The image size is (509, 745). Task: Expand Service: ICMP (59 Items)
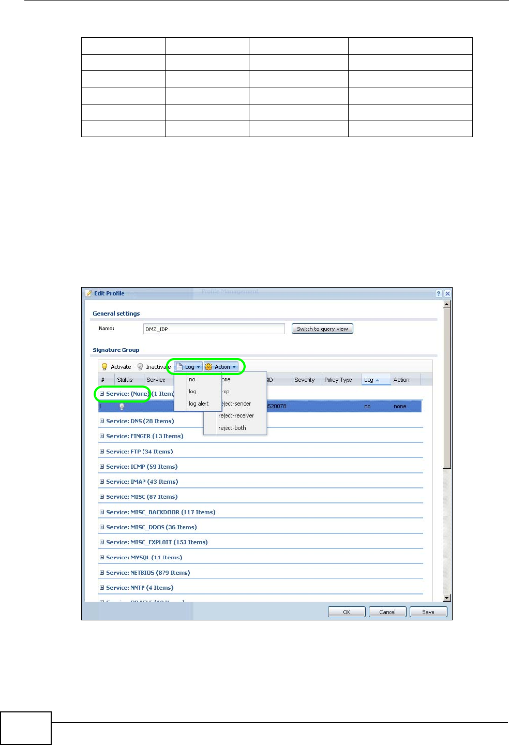click(x=102, y=467)
